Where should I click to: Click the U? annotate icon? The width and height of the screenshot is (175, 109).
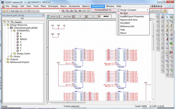pyautogui.click(x=84, y=11)
